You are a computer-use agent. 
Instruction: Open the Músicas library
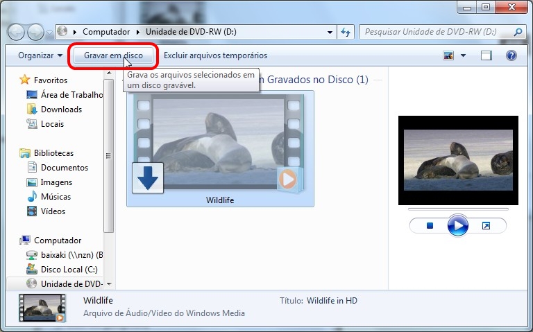tap(56, 197)
